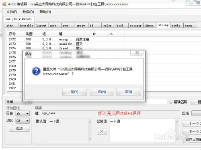Select row number 2479
Image resolution: width=201 pixels, height=150 pixels.
pos(12,75)
